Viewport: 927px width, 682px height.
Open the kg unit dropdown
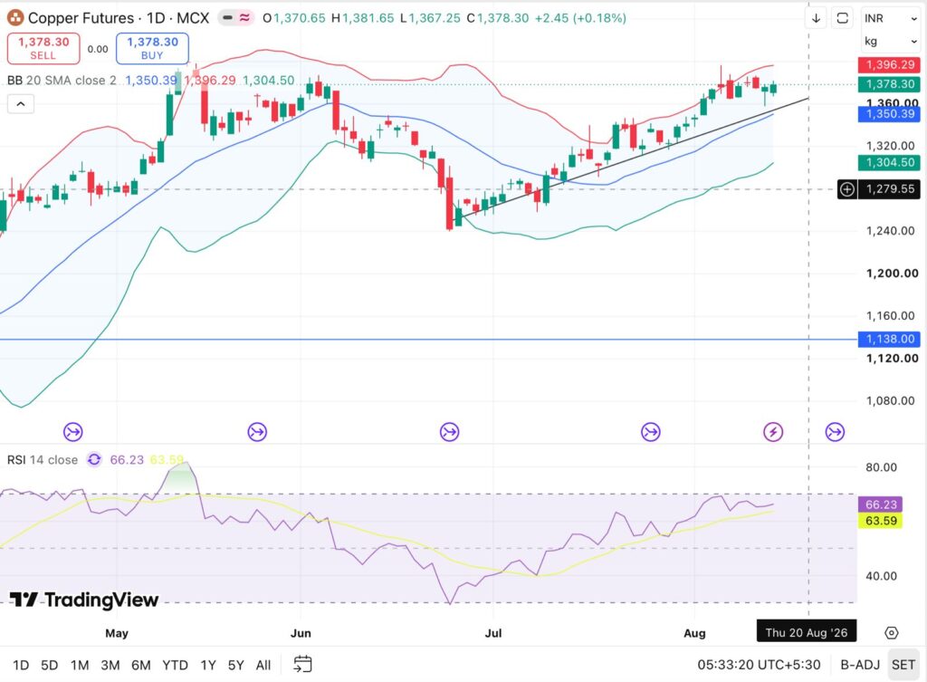(891, 41)
